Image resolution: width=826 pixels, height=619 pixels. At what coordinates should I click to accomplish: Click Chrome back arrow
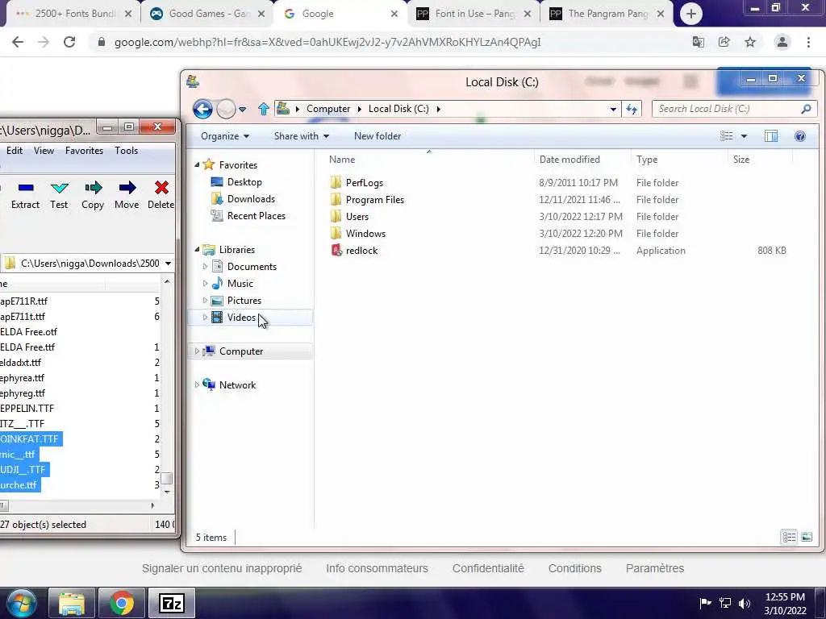18,42
